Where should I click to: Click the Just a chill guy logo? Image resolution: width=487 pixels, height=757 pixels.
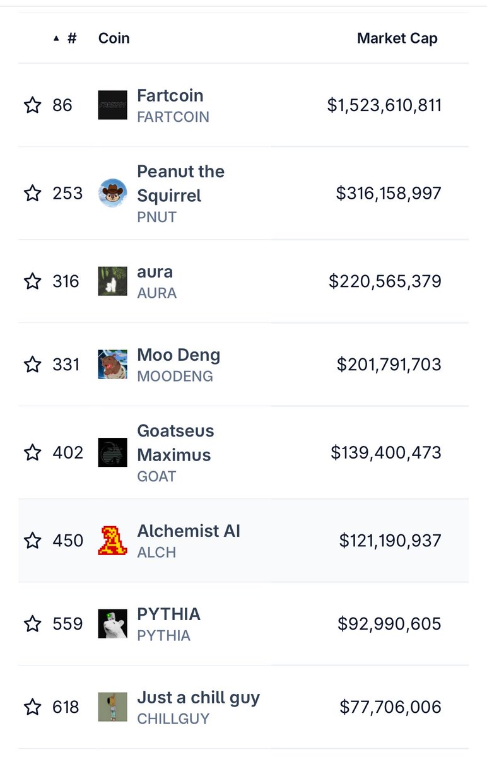pos(113,707)
